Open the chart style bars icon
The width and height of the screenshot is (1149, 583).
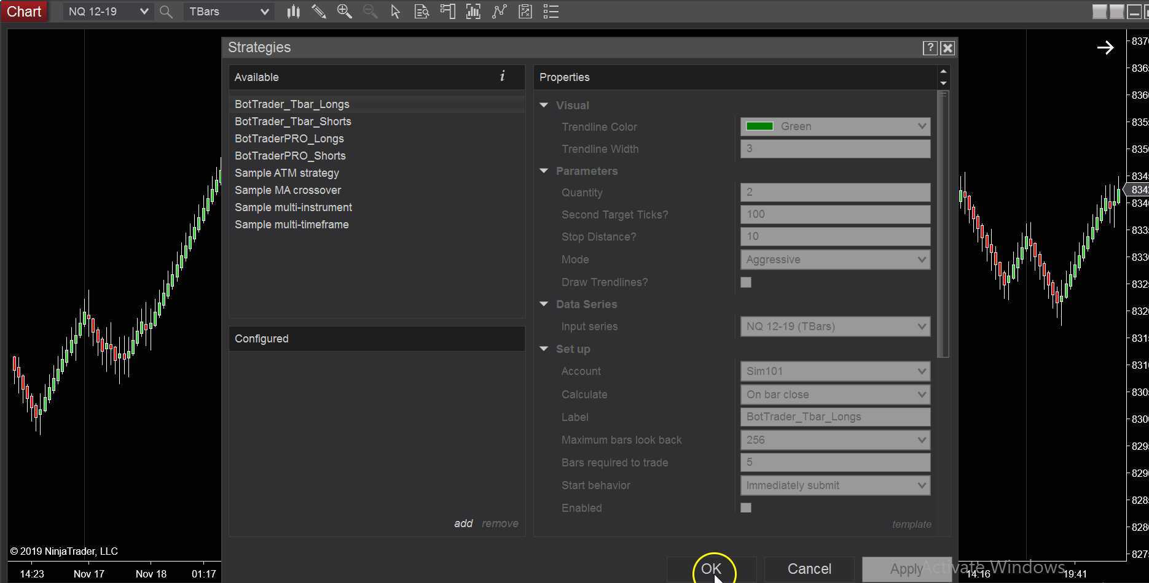pos(293,12)
